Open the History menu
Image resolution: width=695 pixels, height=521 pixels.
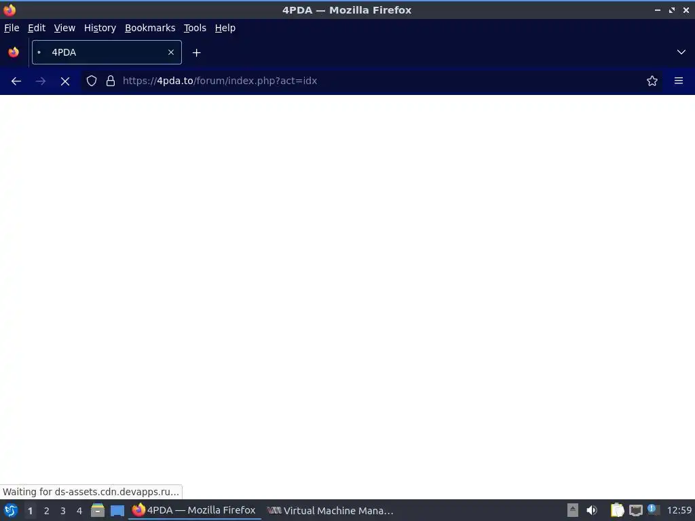pyautogui.click(x=100, y=28)
